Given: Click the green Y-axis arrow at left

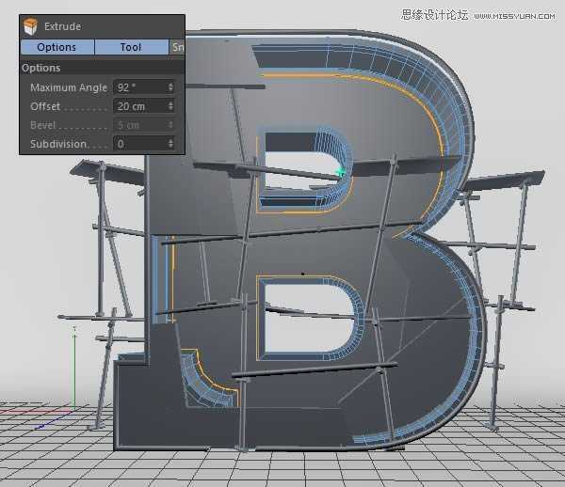Looking at the screenshot, I should coord(74,331).
